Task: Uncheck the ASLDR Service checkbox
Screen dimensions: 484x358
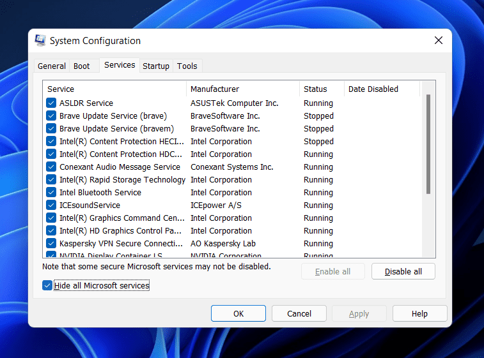Action: [51, 103]
